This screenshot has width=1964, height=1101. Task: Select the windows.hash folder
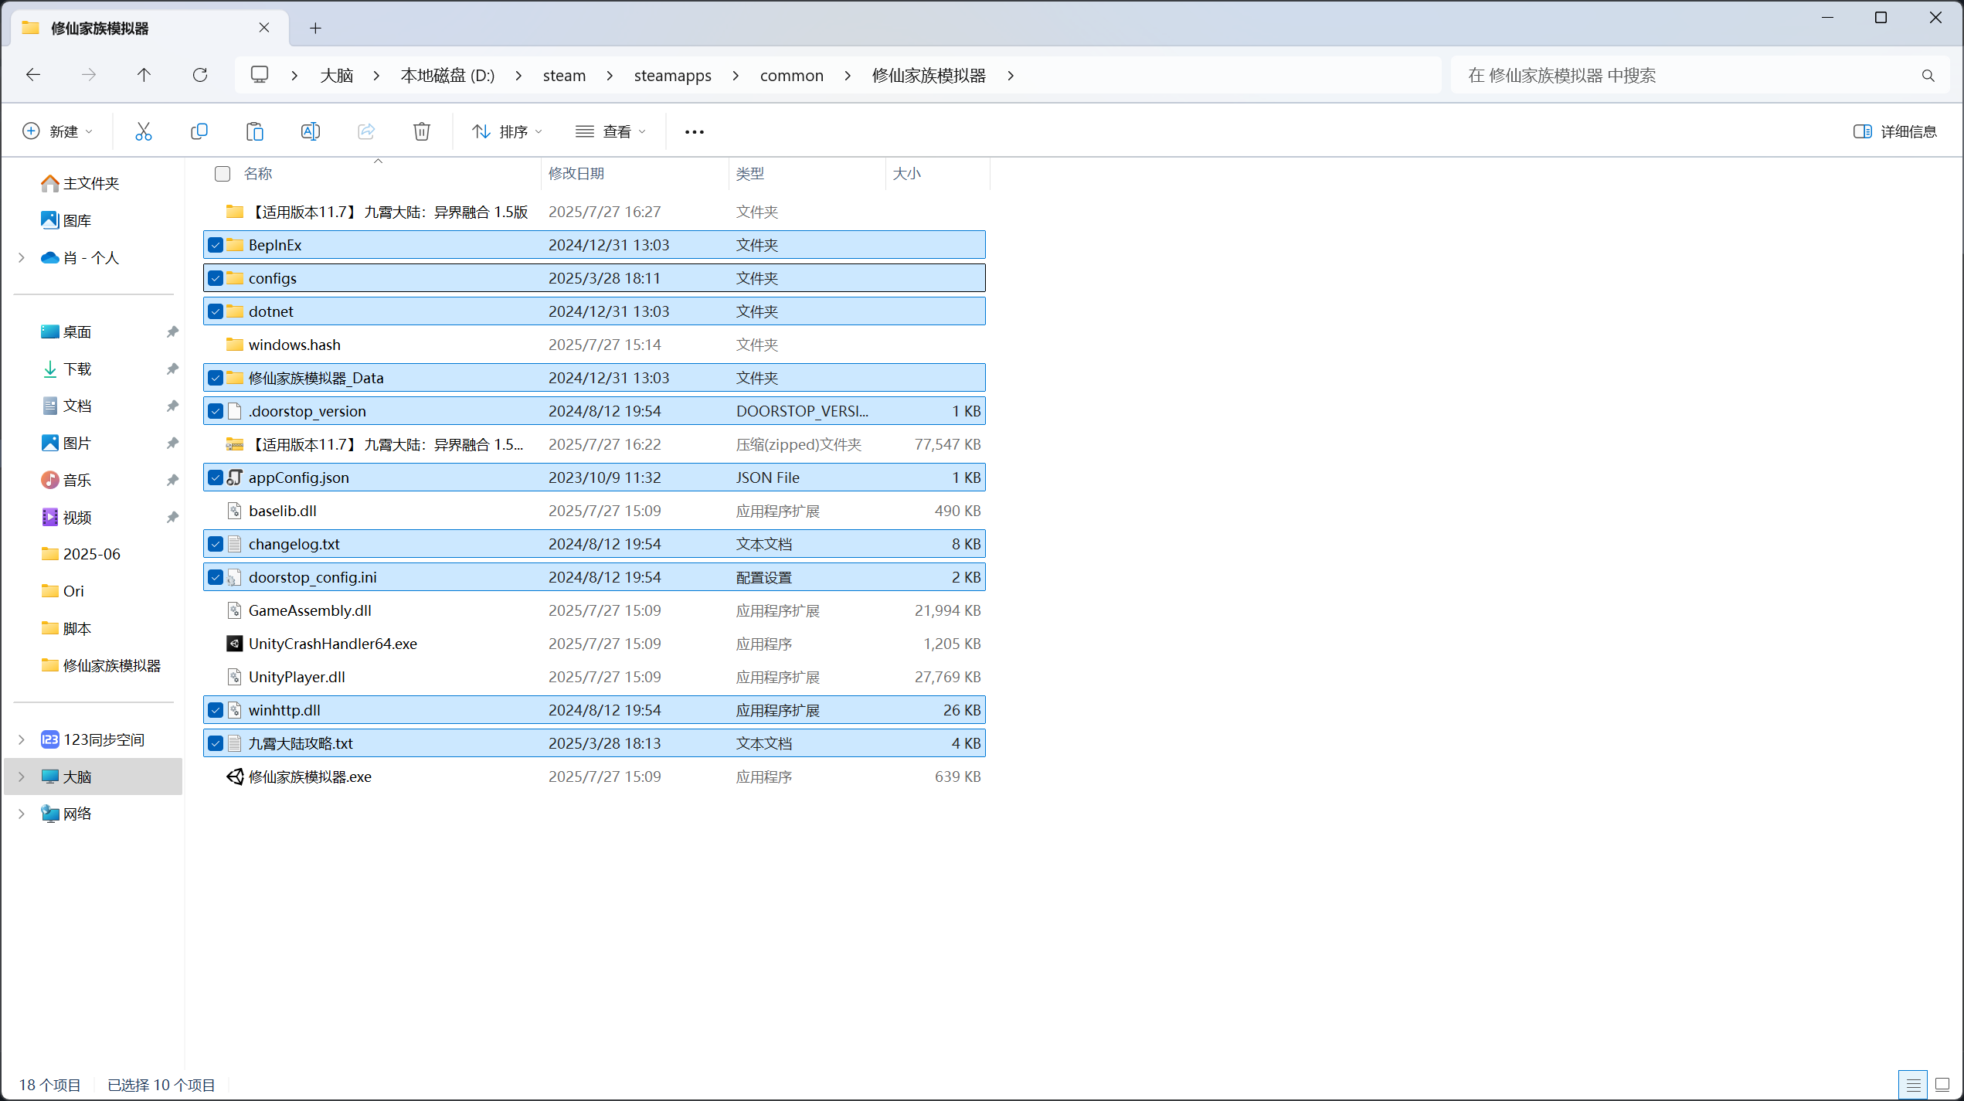tap(594, 345)
